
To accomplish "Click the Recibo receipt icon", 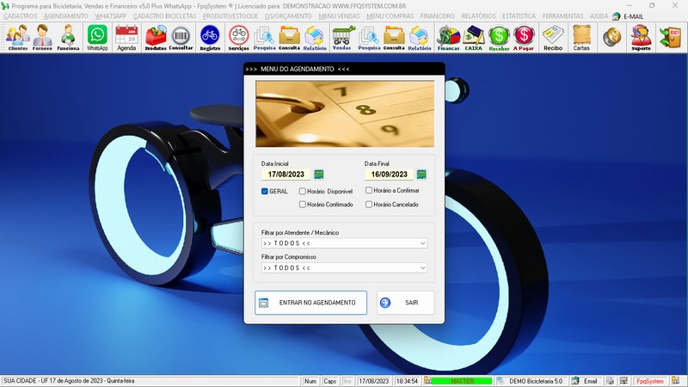I will tap(553, 37).
